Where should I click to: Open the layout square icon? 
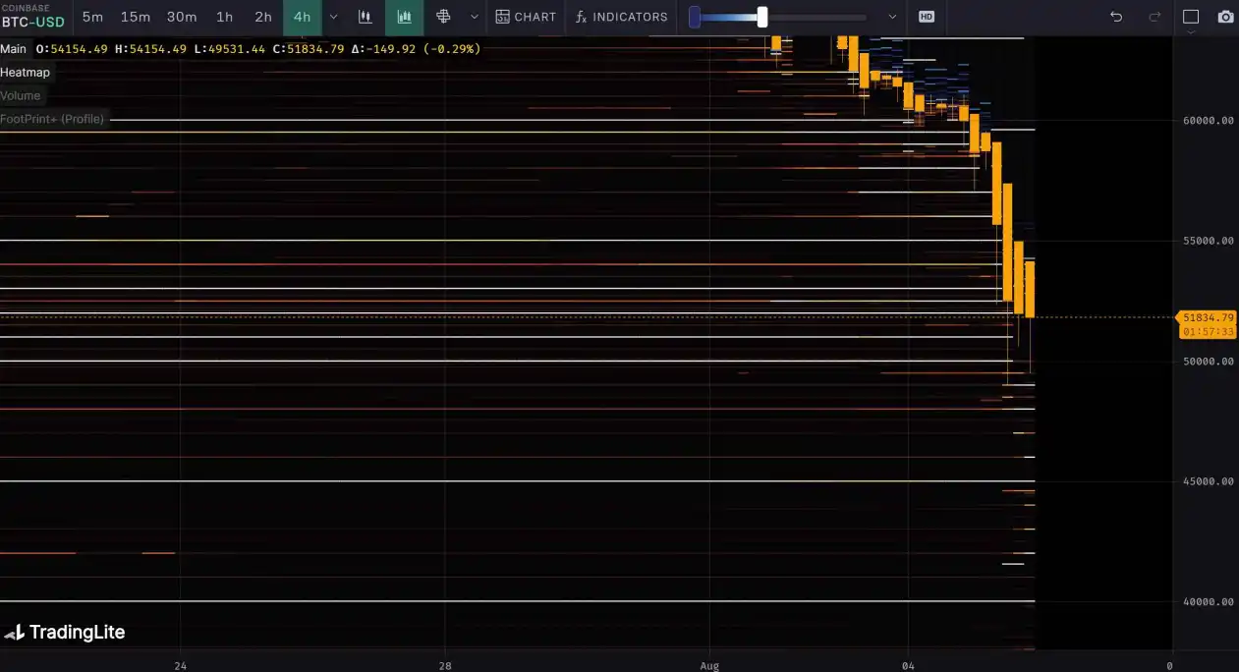1191,17
